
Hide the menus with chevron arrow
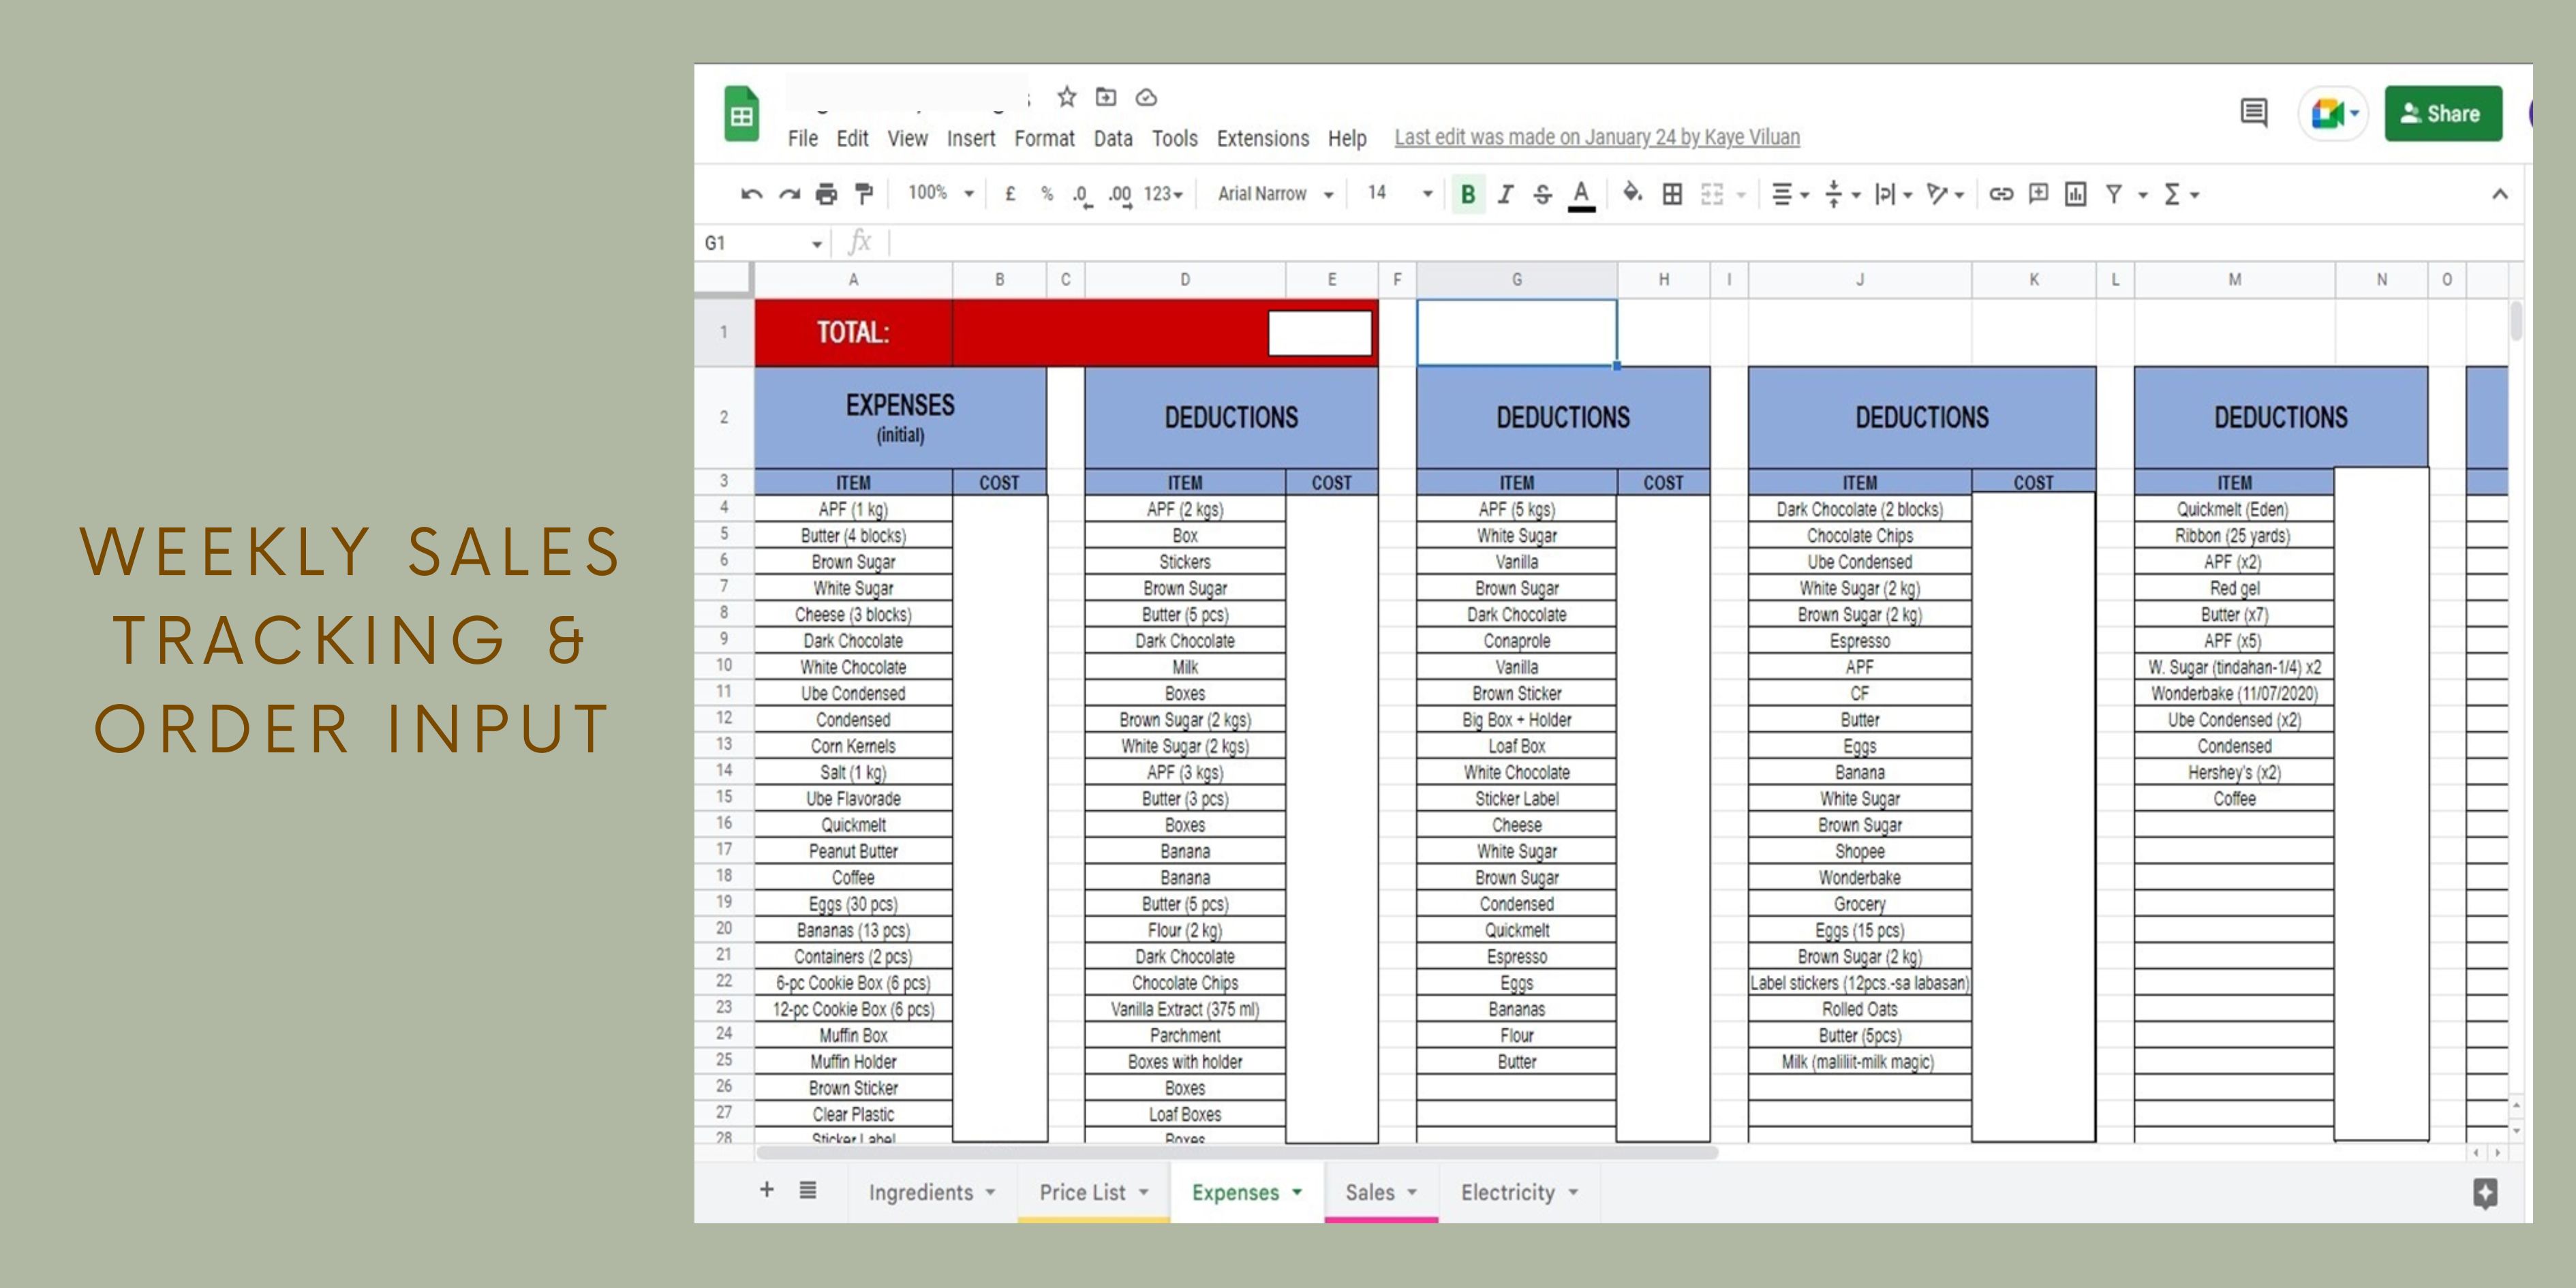[x=2499, y=194]
